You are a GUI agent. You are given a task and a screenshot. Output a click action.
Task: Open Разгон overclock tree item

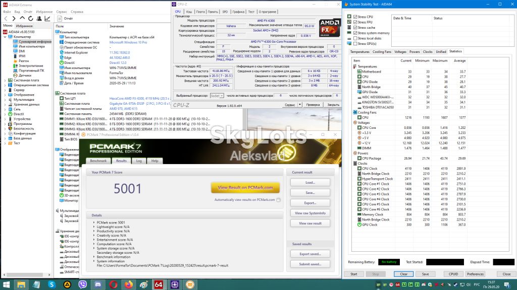[x=24, y=61]
